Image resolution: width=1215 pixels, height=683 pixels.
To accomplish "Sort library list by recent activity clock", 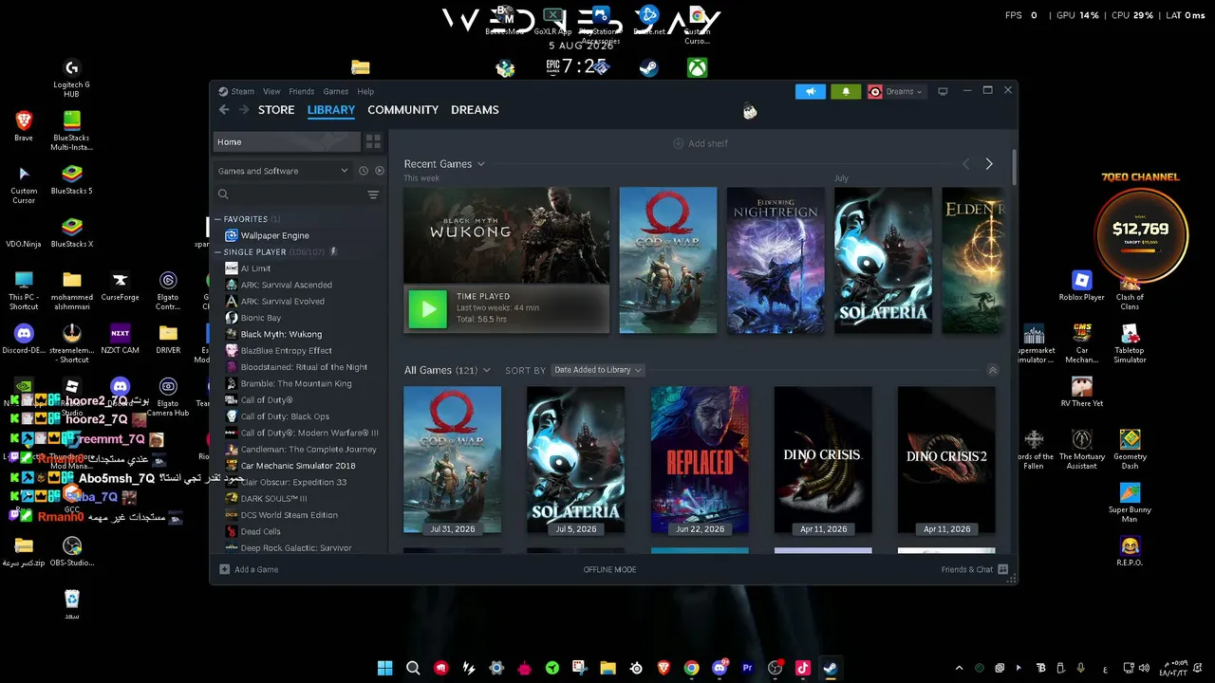I will click(363, 171).
